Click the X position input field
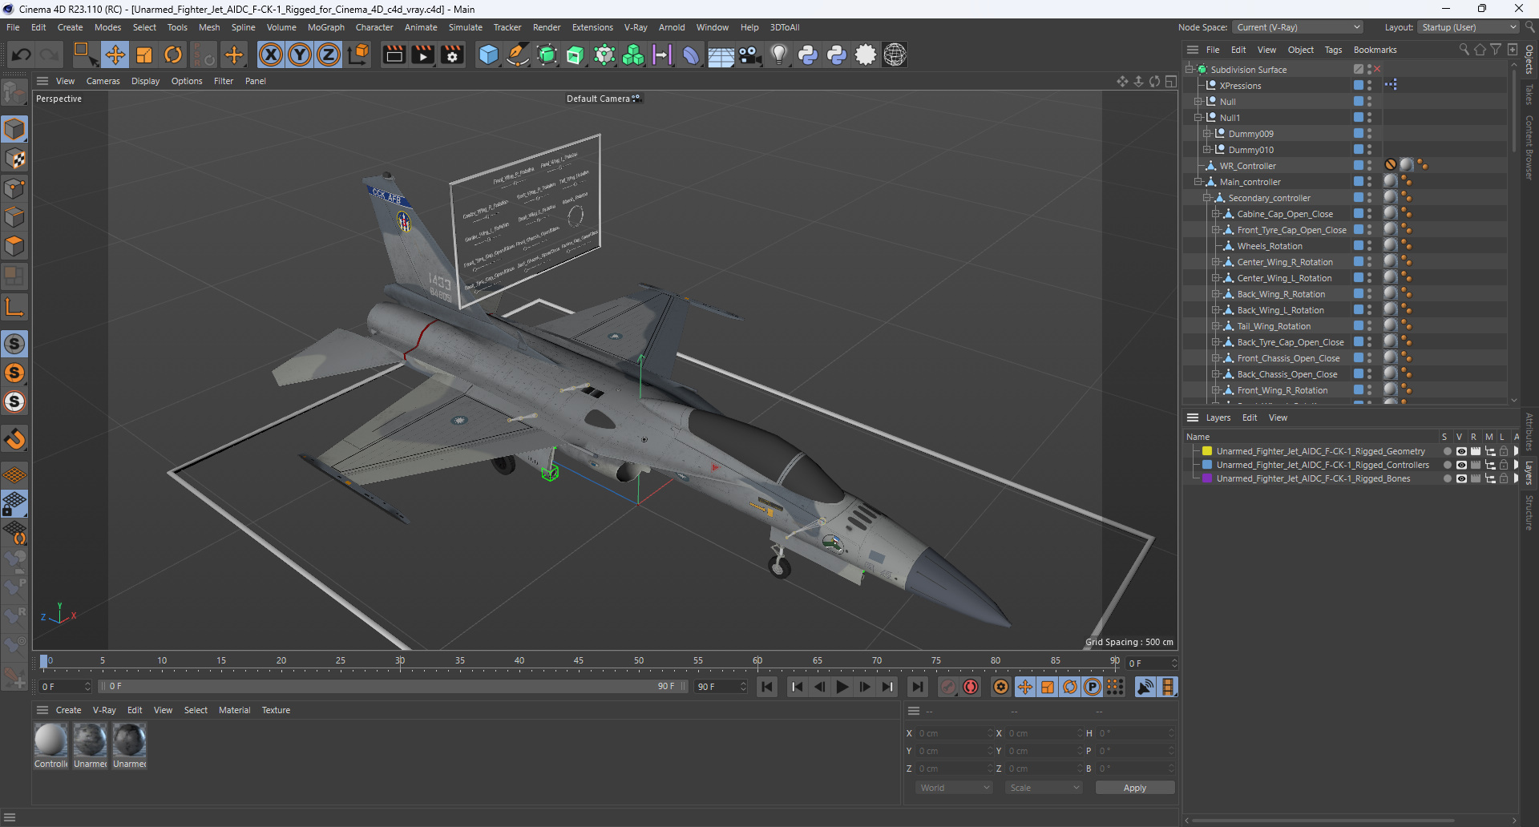This screenshot has height=827, width=1539. 955,733
